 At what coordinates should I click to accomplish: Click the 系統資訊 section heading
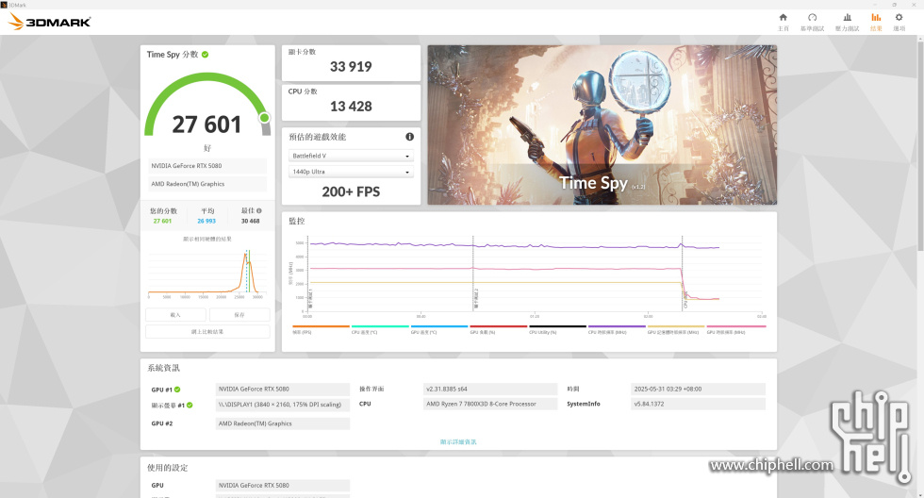coord(164,368)
